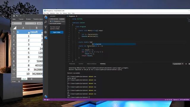
Task: Open the VS Code View menu
Action: pos(57,13)
